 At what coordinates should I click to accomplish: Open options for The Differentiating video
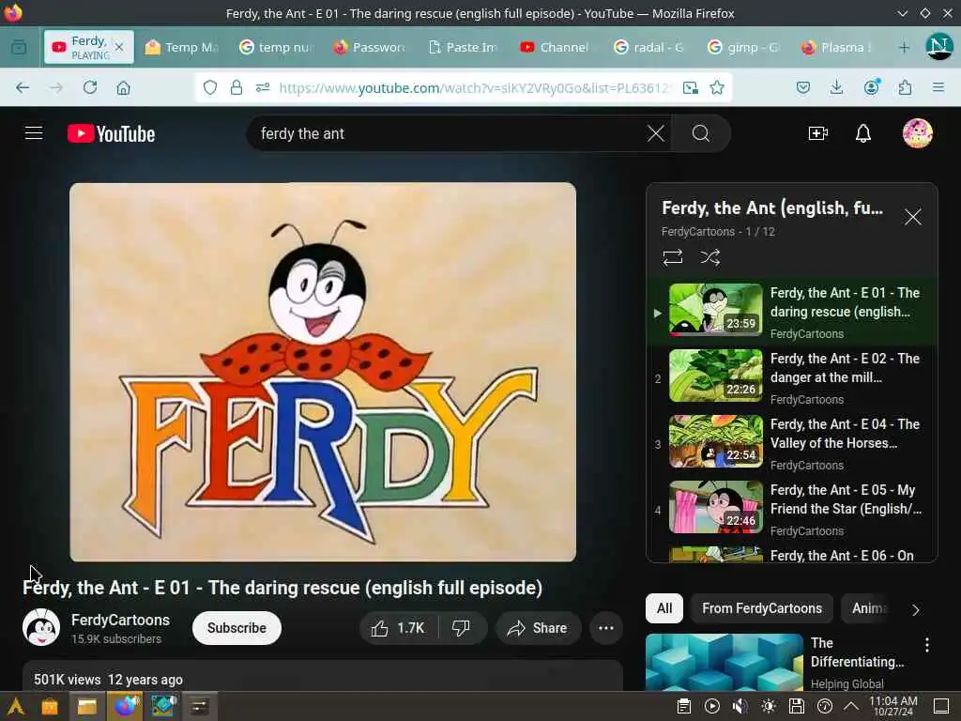point(926,644)
